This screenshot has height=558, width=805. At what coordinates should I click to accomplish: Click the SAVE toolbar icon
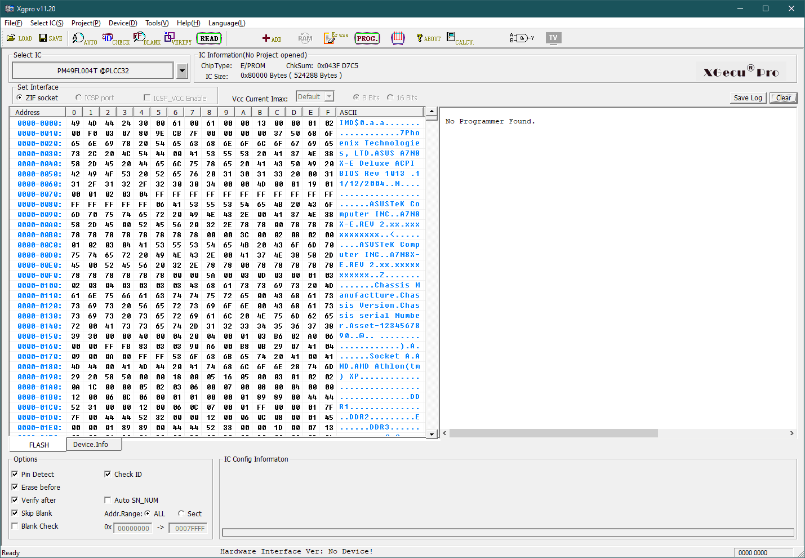pos(51,38)
